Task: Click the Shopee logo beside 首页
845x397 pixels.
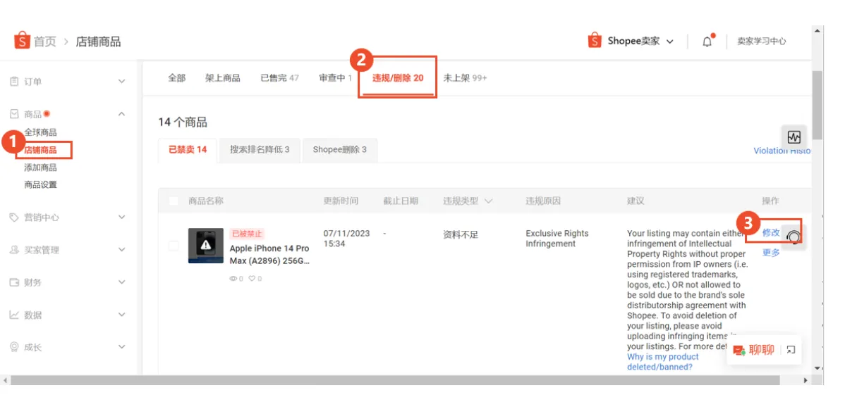Action: (x=21, y=41)
